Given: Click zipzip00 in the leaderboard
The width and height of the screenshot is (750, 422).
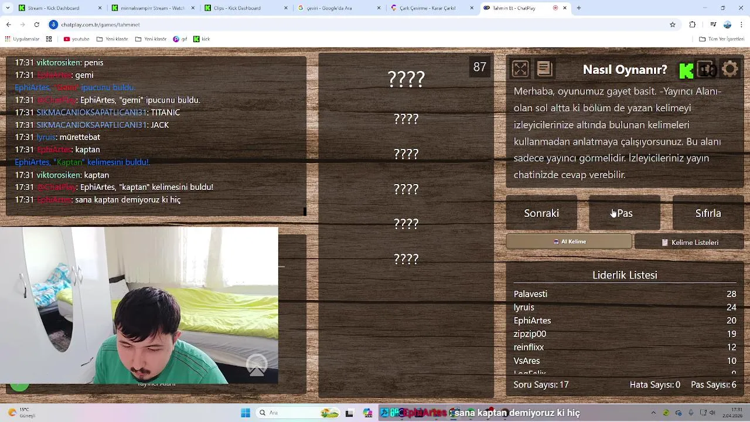Looking at the screenshot, I should (530, 334).
